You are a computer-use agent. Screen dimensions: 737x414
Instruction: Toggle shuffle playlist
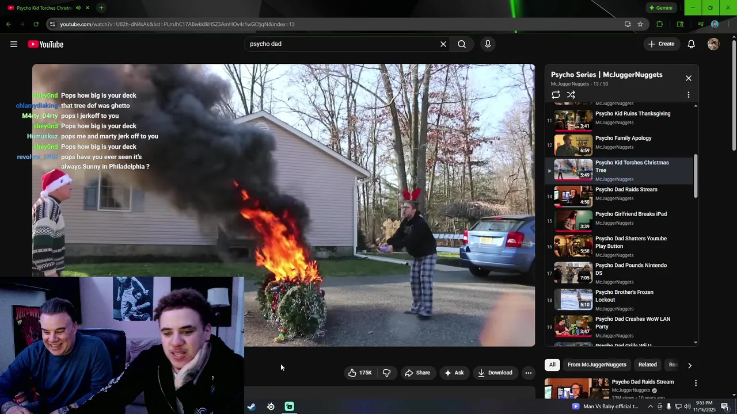point(571,95)
